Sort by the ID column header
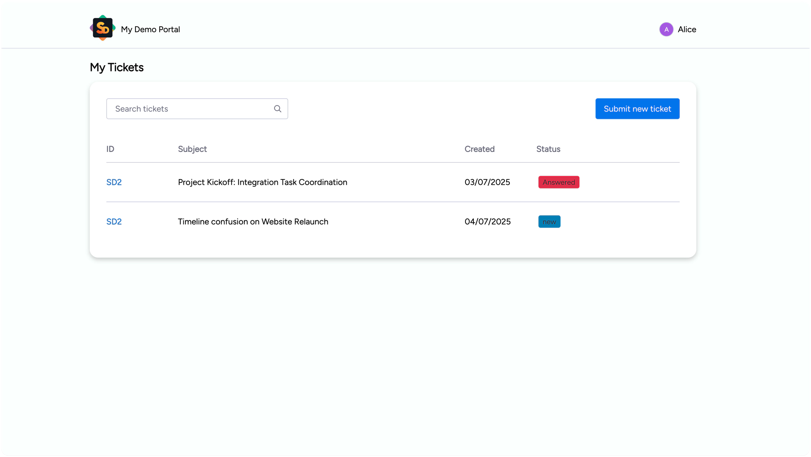 pos(110,149)
